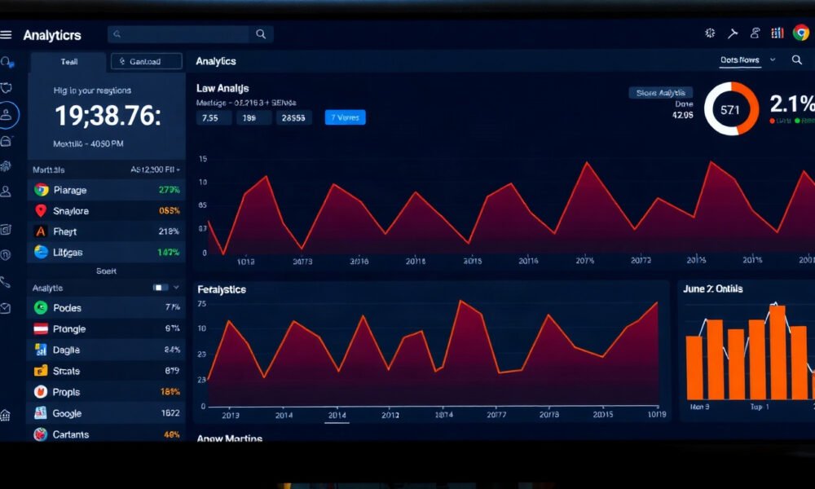
Task: Open the As12,300 Fll dropdown
Action: [155, 170]
